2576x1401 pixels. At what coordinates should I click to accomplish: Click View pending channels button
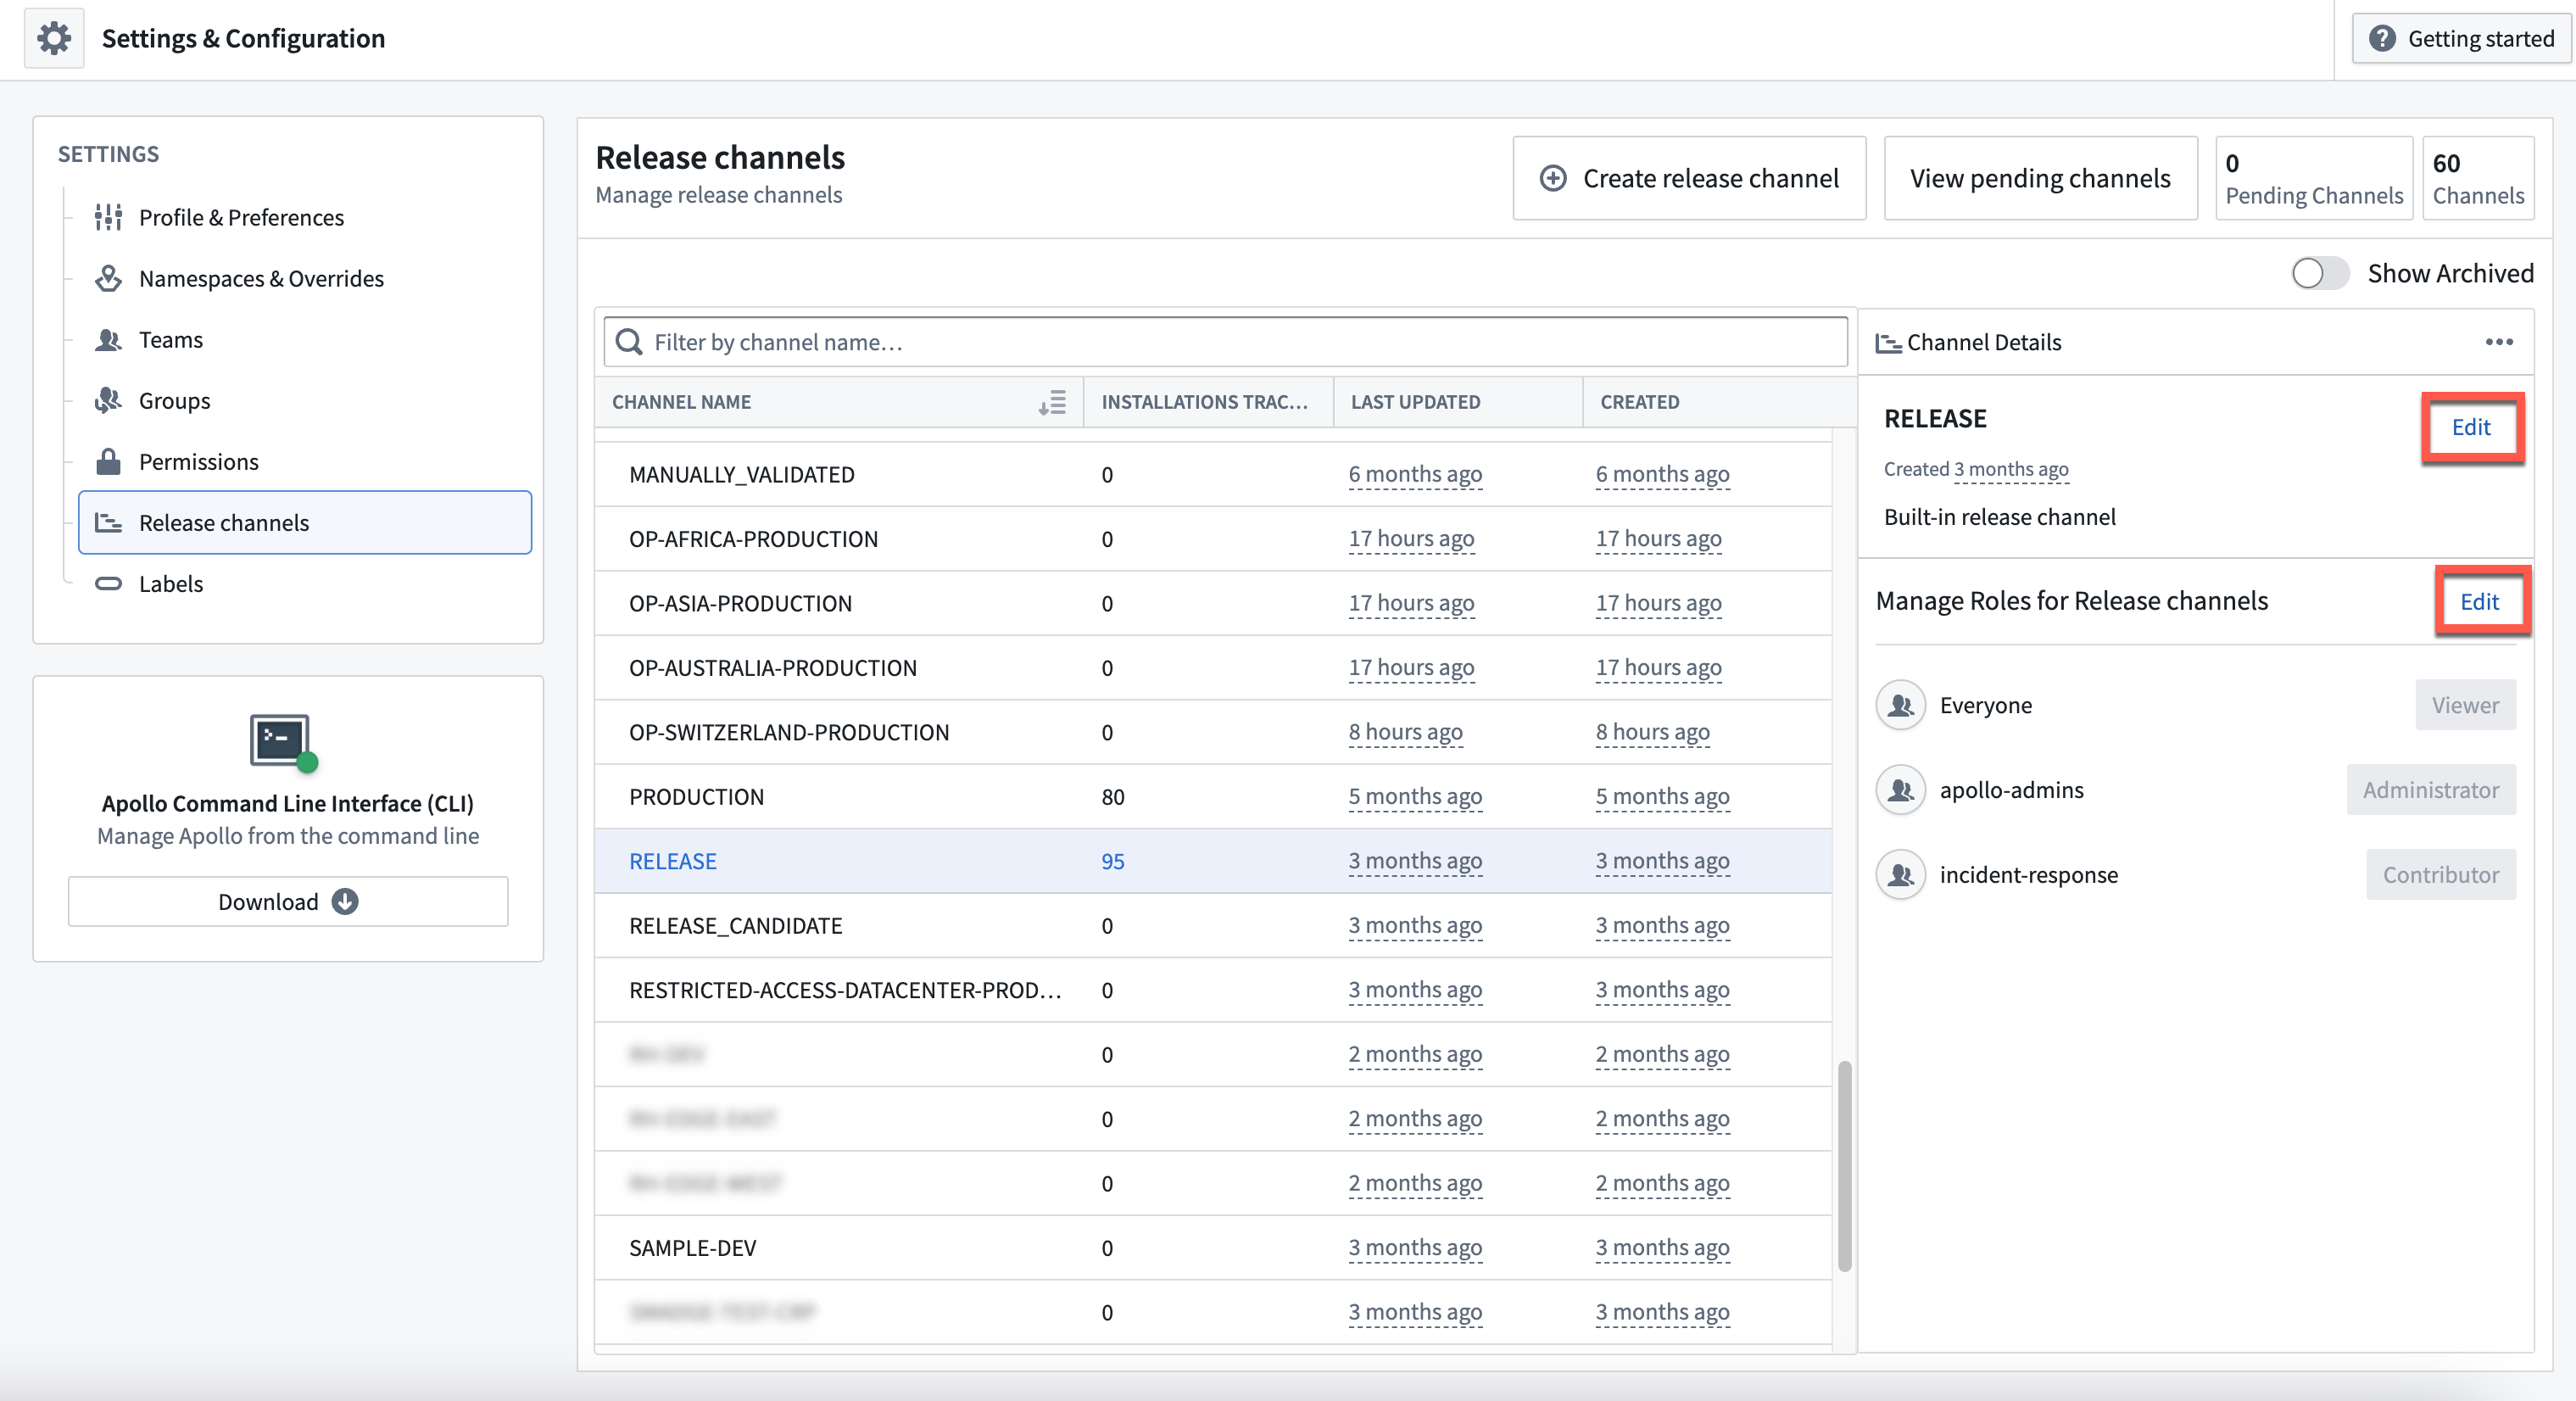click(2040, 178)
